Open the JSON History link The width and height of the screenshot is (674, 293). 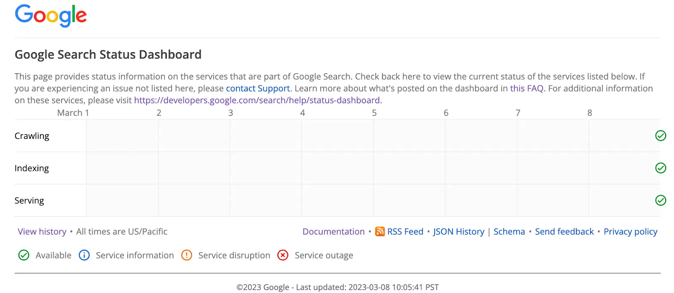coord(459,232)
